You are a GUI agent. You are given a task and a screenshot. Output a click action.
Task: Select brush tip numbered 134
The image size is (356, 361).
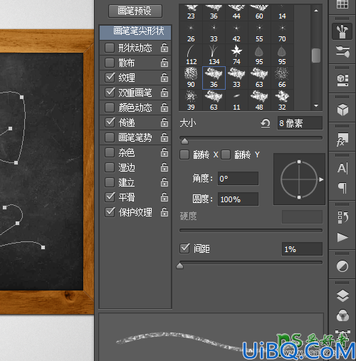(x=214, y=55)
